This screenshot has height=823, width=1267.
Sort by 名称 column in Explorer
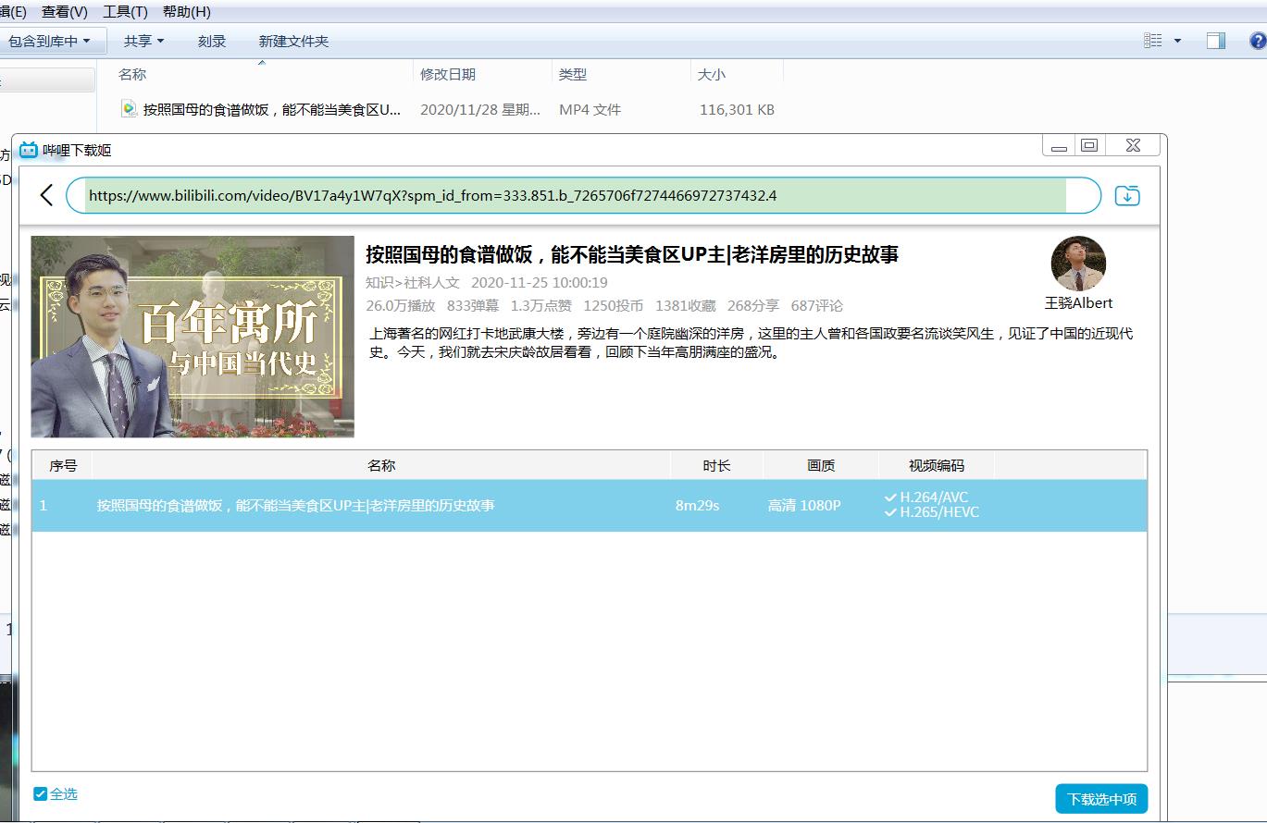tap(255, 74)
